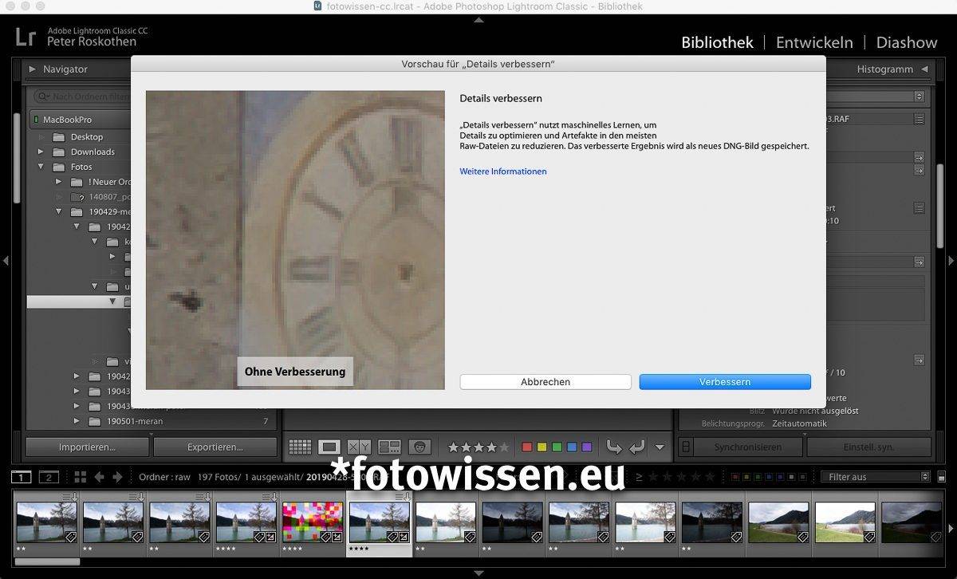
Task: Click the filmstrip horizontal scrollbar
Action: [47, 561]
